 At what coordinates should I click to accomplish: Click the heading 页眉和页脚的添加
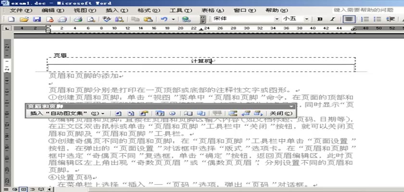click(x=84, y=76)
